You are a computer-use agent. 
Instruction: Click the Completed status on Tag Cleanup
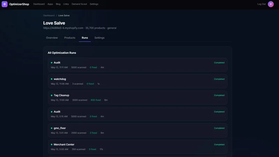click(x=219, y=95)
